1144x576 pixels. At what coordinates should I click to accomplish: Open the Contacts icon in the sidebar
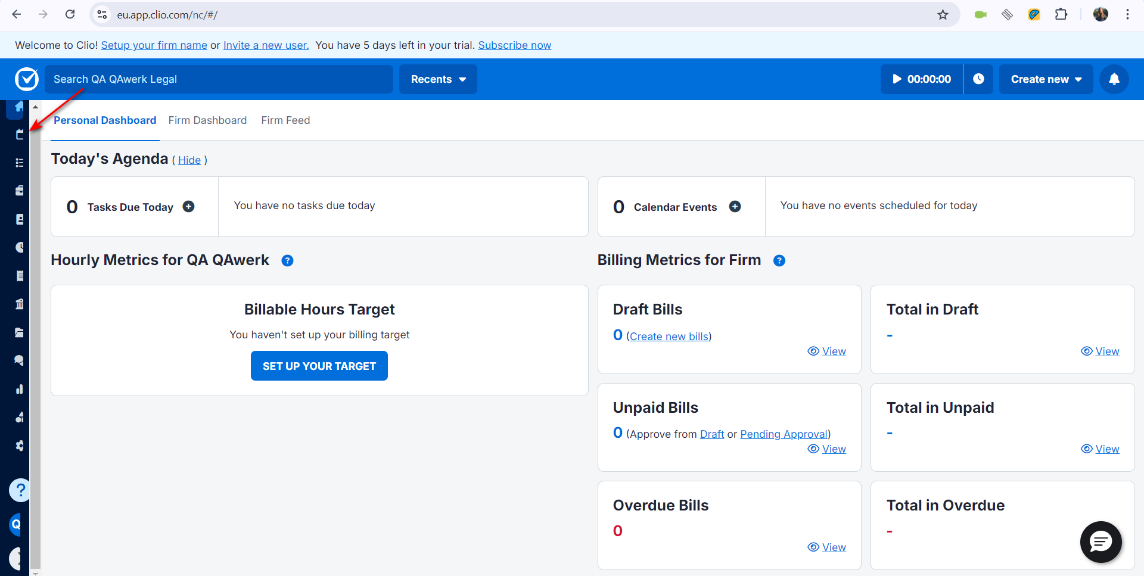click(x=20, y=219)
